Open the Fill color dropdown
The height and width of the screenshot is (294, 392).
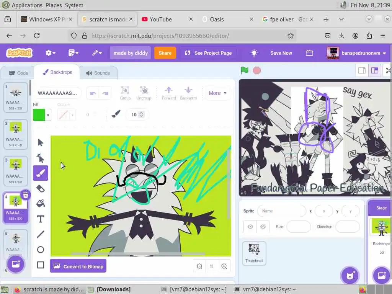[48, 115]
